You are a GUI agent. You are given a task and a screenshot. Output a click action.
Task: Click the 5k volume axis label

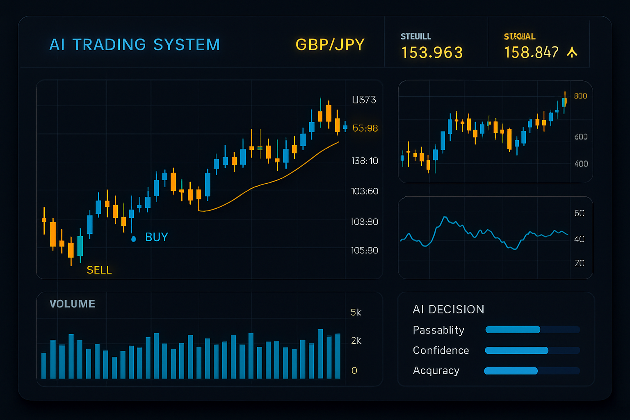(356, 313)
